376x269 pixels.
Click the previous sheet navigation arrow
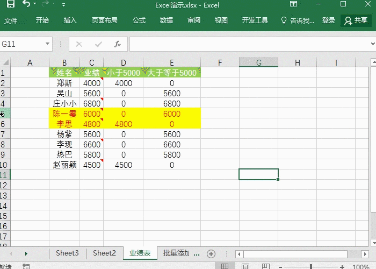[x=11, y=253]
